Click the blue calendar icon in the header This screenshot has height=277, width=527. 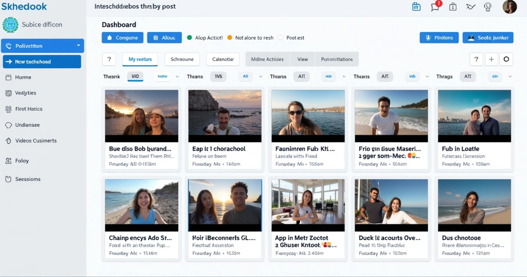[x=416, y=7]
